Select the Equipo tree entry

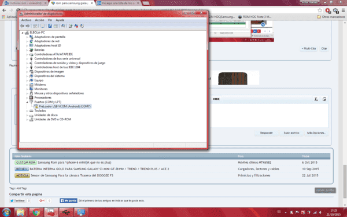pos(39,80)
